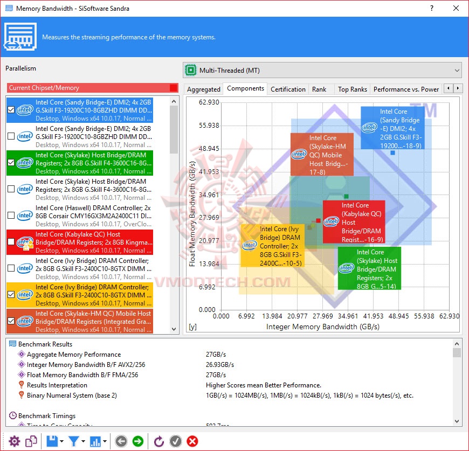Click the blue floppy disk save icon
The width and height of the screenshot is (469, 451).
tap(52, 441)
